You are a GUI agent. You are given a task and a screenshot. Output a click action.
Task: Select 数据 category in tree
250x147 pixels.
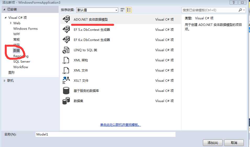16,50
